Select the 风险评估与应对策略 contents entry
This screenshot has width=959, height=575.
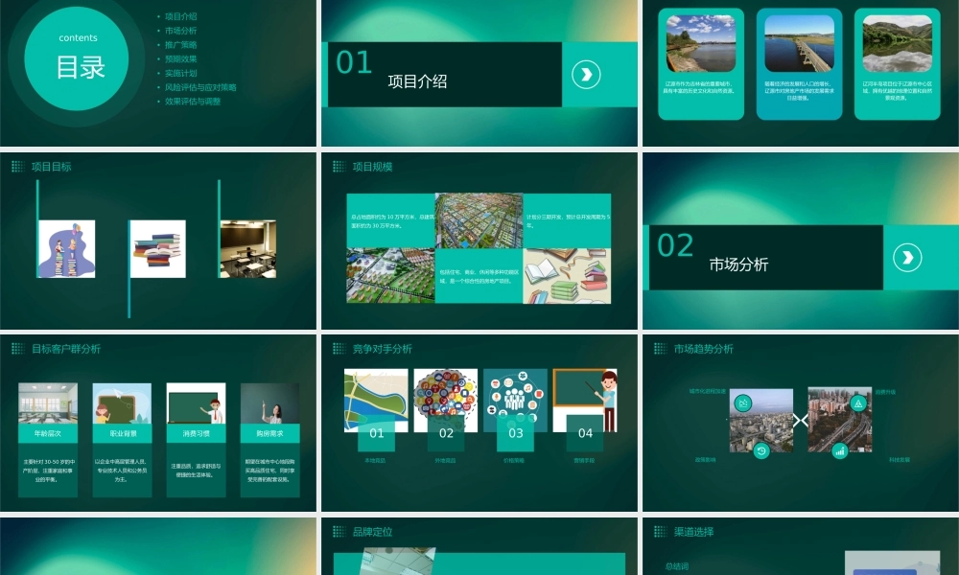[200, 87]
